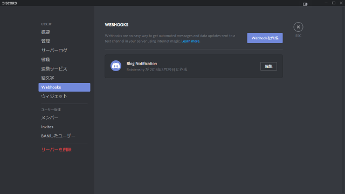Click the WEBHOOKS page heading
This screenshot has height=194, width=345.
coord(116,25)
